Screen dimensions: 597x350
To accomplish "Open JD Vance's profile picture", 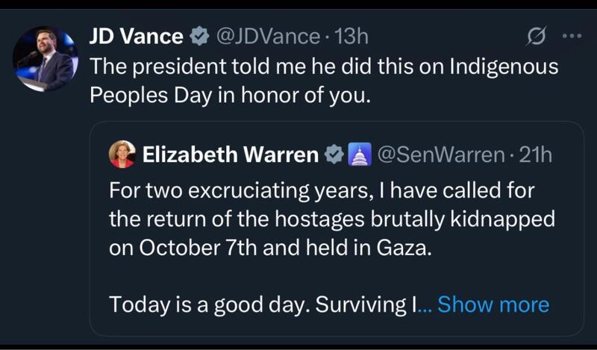I will [x=46, y=59].
